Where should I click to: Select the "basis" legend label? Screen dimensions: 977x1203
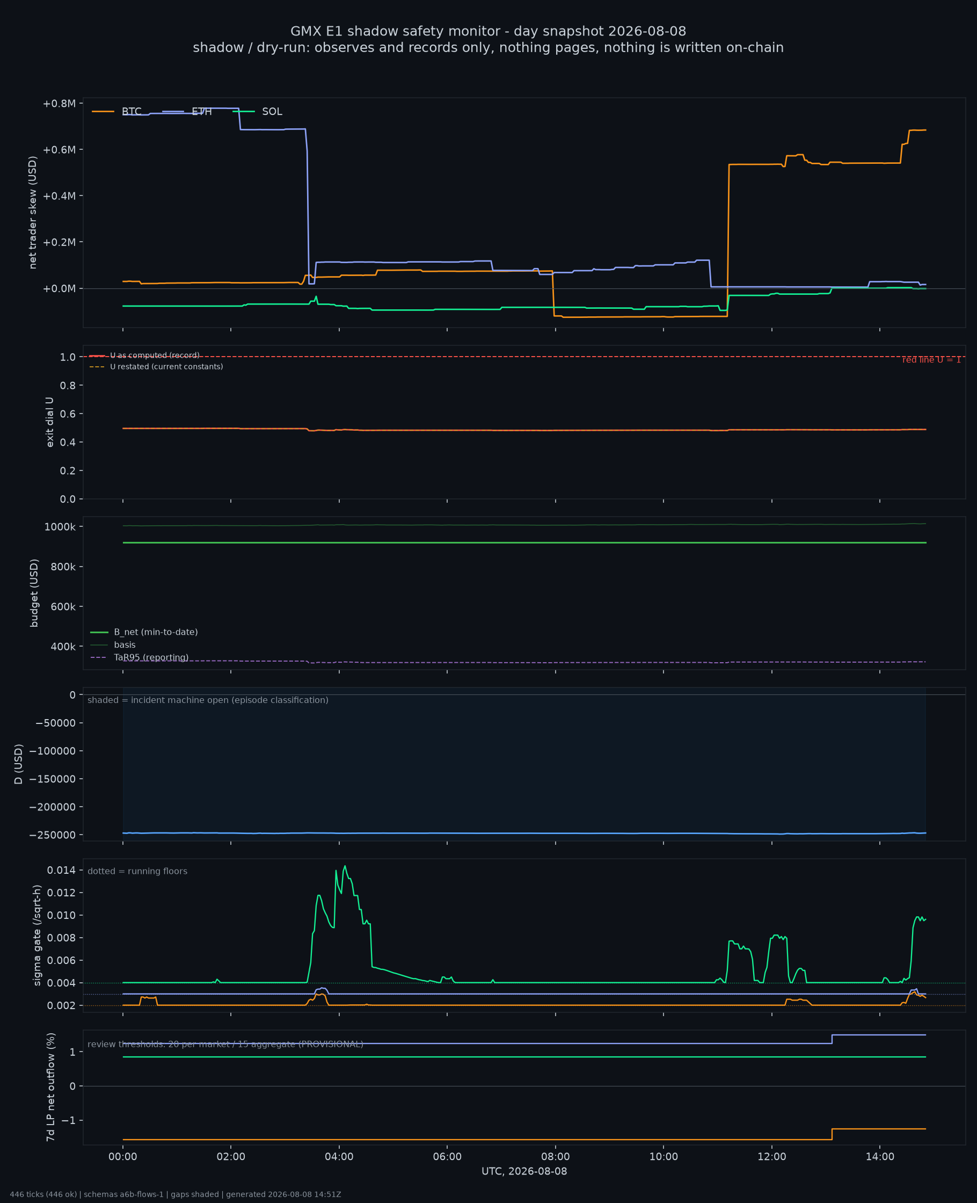point(125,645)
